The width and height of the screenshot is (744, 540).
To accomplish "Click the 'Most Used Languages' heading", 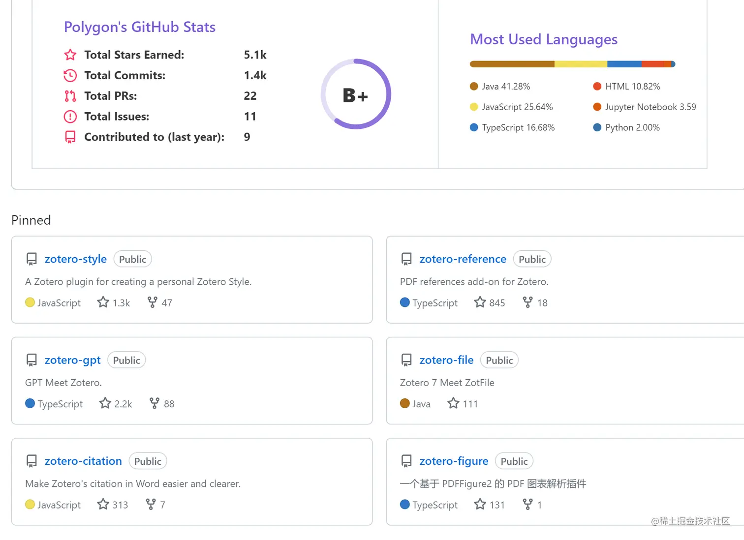I will [x=544, y=39].
